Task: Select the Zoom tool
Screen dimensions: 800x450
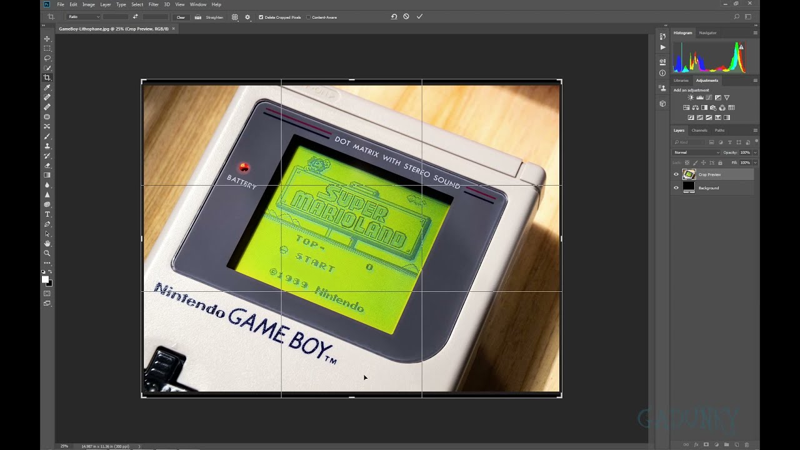Action: (x=47, y=253)
